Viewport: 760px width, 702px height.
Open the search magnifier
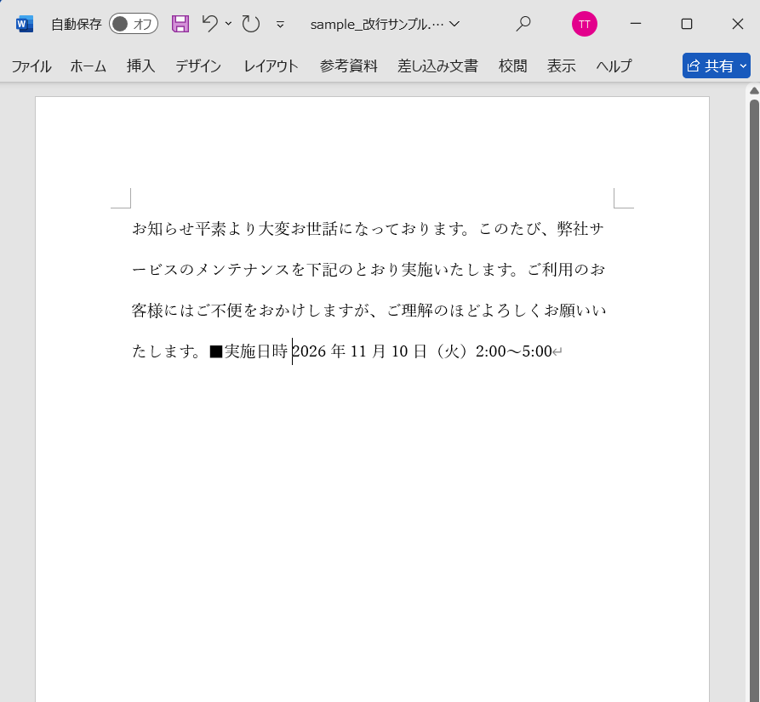[523, 24]
